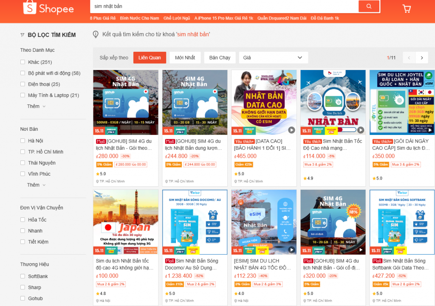Check the SoftBank brand checkbox
435x306 pixels.
pos(23,276)
